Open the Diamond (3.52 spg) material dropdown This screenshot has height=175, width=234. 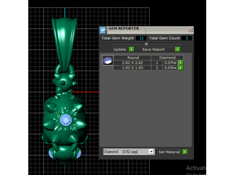pyautogui.click(x=151, y=152)
